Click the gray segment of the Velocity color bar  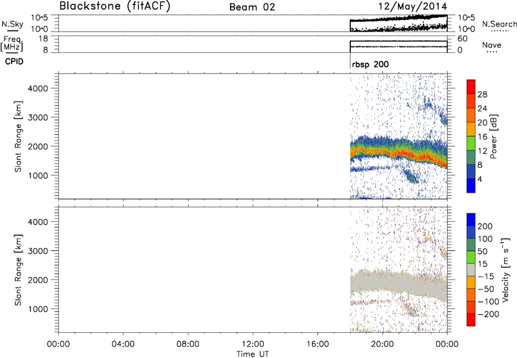coord(471,269)
